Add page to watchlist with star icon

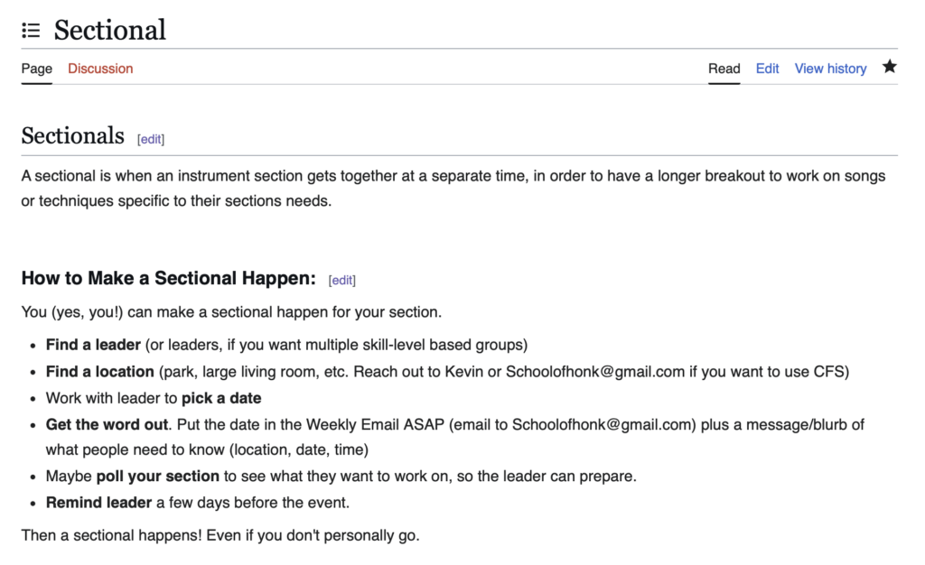(889, 67)
